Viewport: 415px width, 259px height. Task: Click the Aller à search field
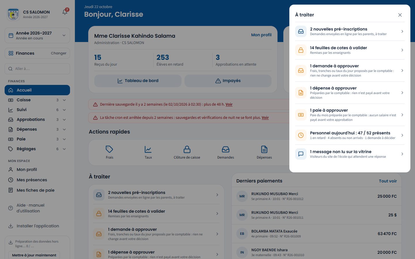(37, 69)
